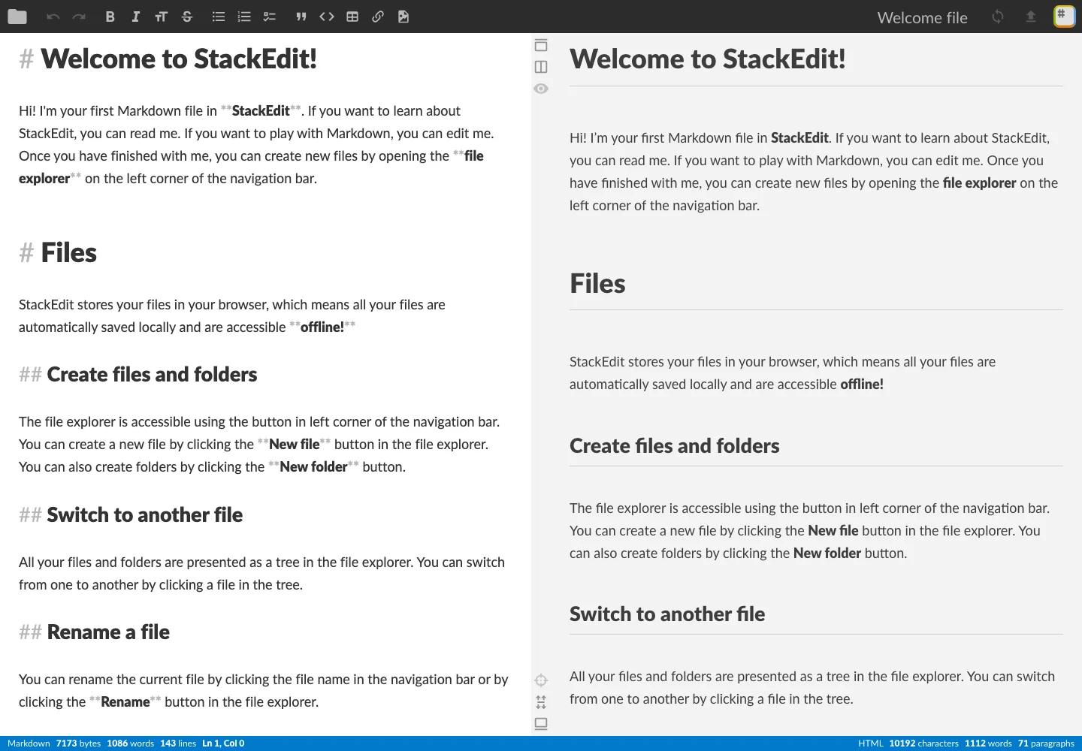This screenshot has height=751, width=1082.
Task: Insert an image
Action: coord(403,17)
